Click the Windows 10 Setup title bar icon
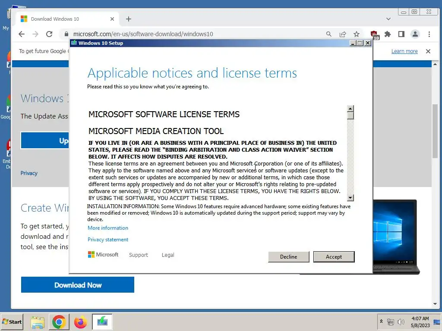442x331 pixels. coord(74,43)
